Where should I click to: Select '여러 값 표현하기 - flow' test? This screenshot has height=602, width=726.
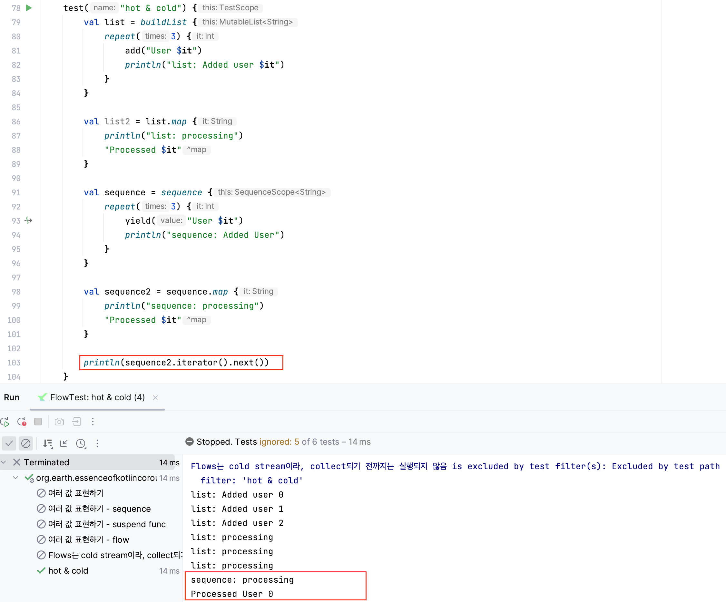(x=88, y=539)
